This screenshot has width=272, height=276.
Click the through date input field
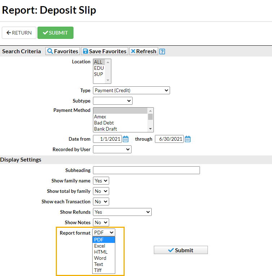point(169,139)
